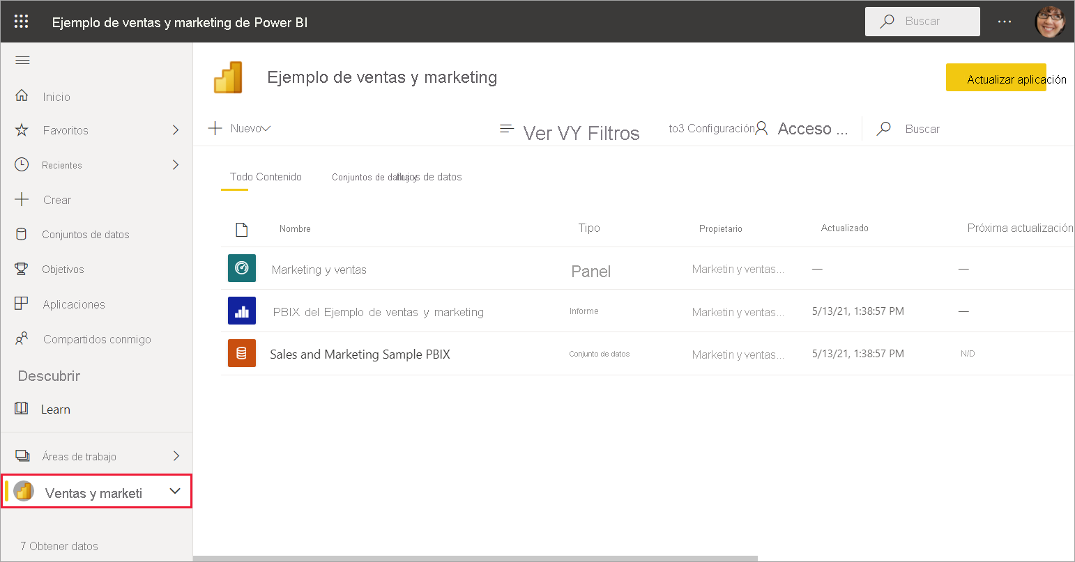Click inside the top Buscar search field
Image resolution: width=1075 pixels, height=562 pixels.
click(922, 21)
